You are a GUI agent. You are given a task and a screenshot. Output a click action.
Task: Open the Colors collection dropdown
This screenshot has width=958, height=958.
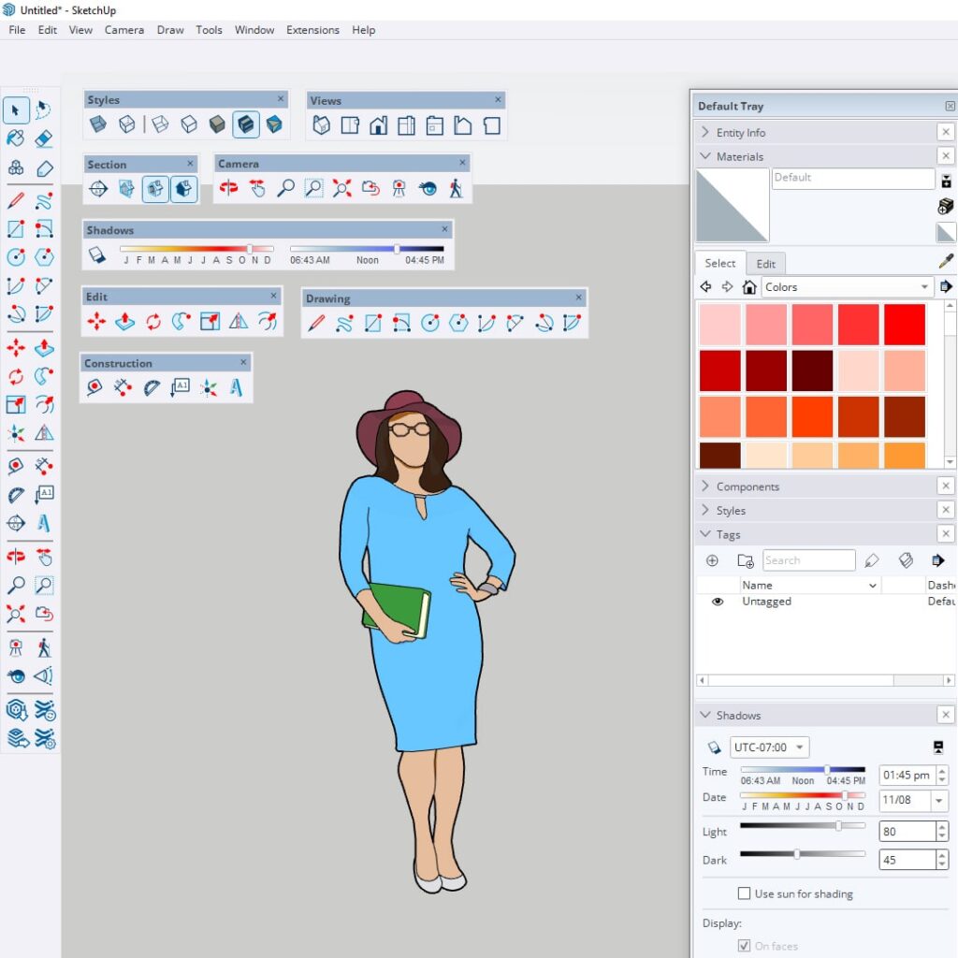coord(848,287)
